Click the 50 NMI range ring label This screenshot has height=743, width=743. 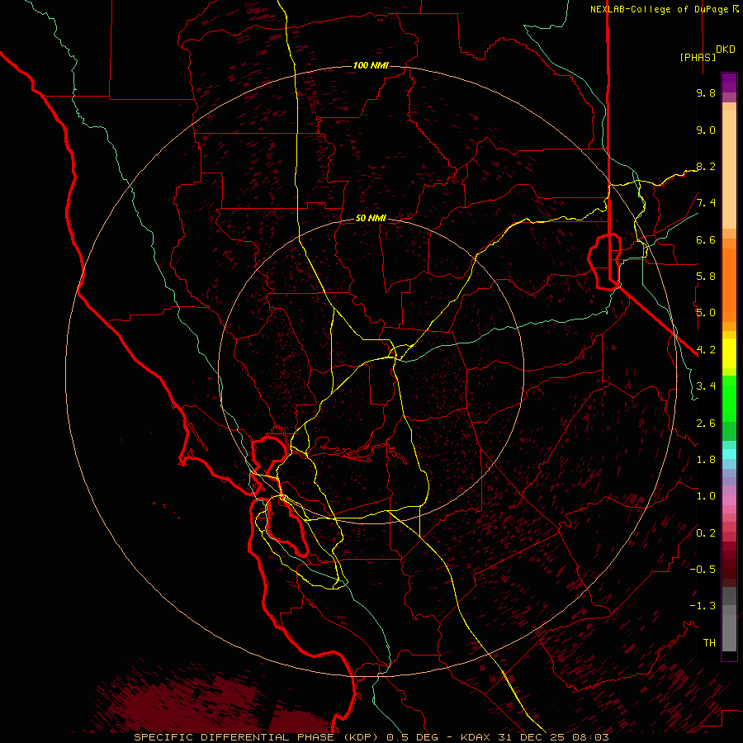click(x=371, y=218)
